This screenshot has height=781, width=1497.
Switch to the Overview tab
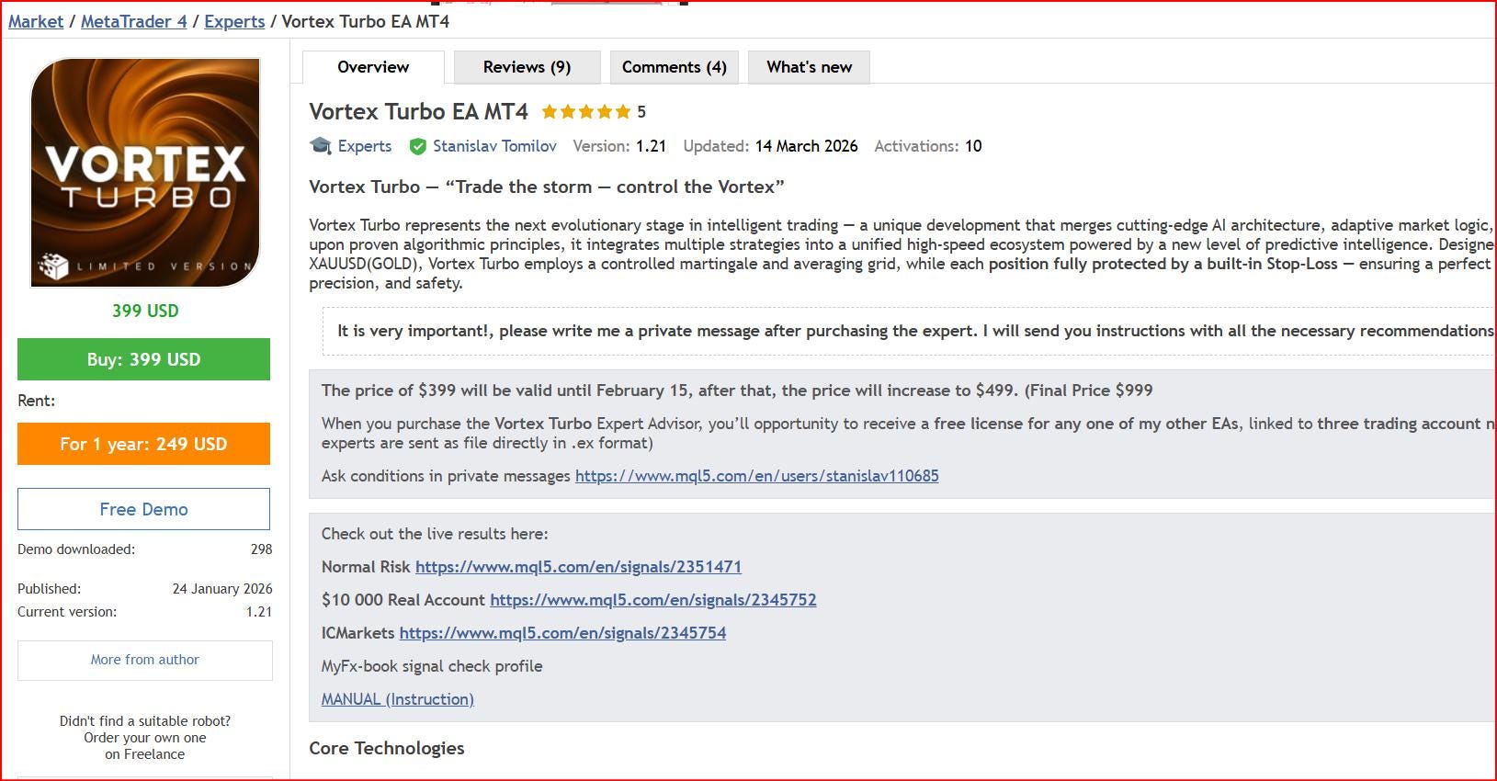click(373, 67)
